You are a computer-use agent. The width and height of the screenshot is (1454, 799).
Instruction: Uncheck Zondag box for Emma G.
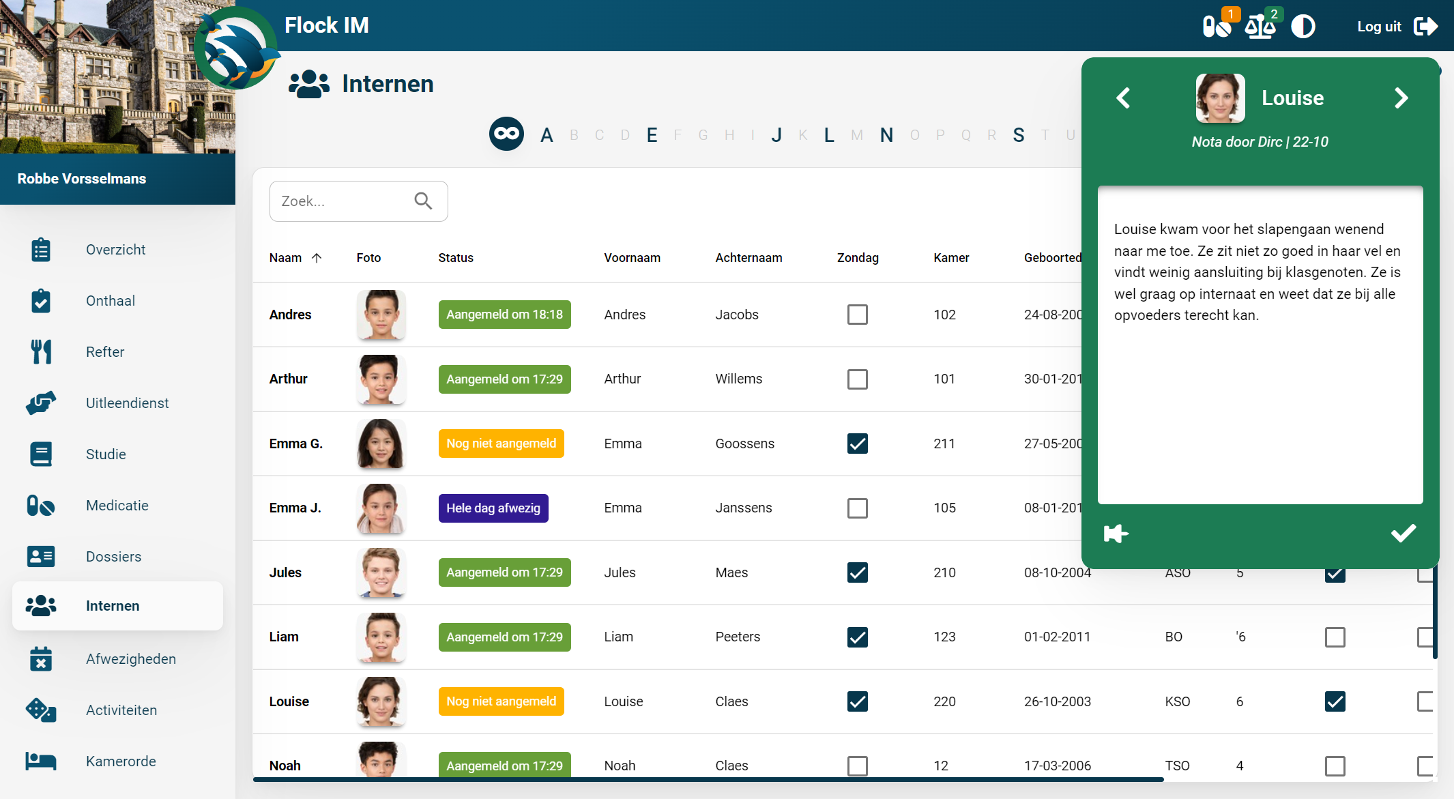point(857,444)
